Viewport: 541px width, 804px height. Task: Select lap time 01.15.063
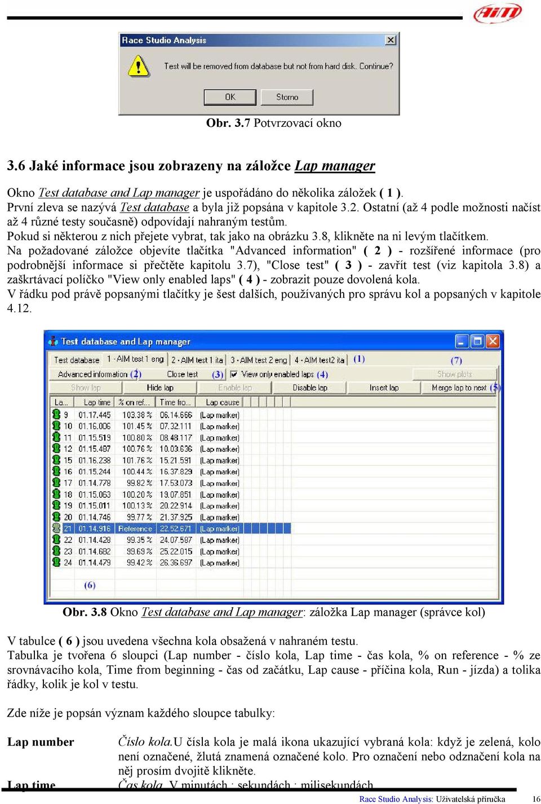click(95, 494)
